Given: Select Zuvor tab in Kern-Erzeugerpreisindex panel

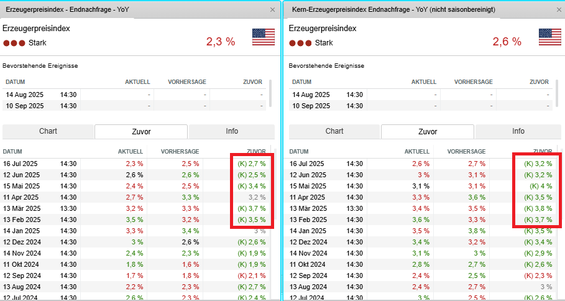Looking at the screenshot, I should 428,132.
